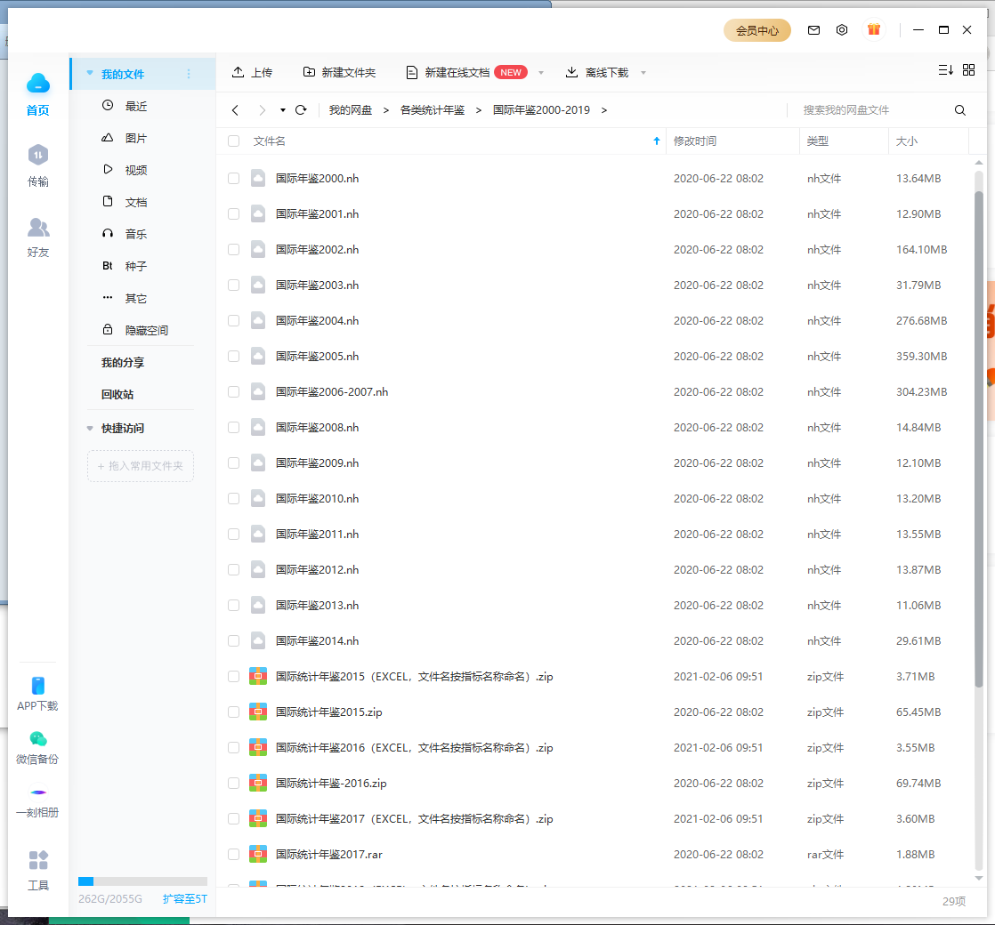Create a new folder with 新建文件夹
Image resolution: width=995 pixels, height=925 pixels.
339,72
